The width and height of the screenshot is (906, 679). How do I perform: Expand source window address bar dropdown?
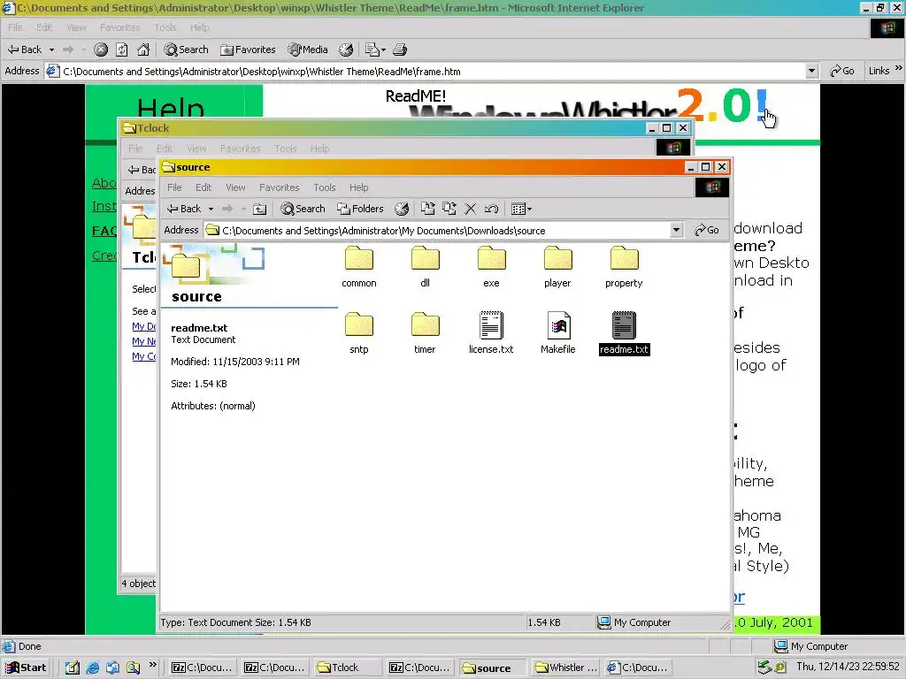(x=676, y=230)
